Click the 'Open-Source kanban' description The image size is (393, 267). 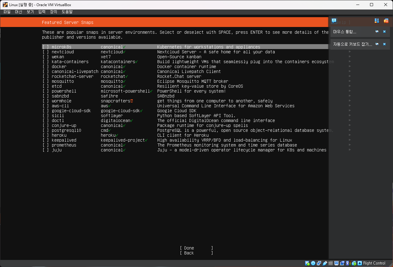coord(179,57)
